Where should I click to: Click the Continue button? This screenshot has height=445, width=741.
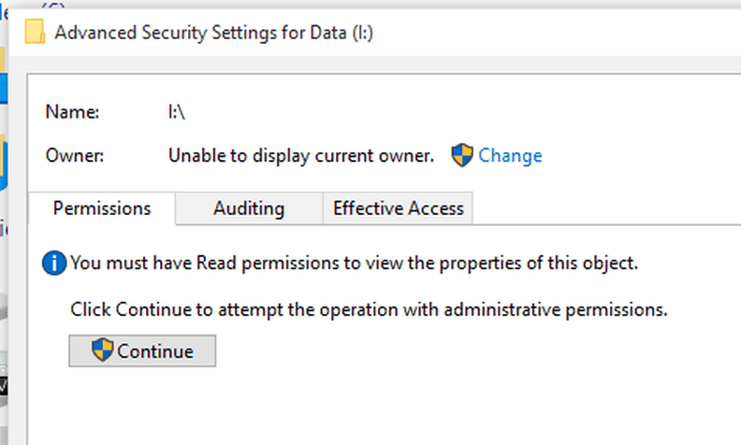point(142,351)
